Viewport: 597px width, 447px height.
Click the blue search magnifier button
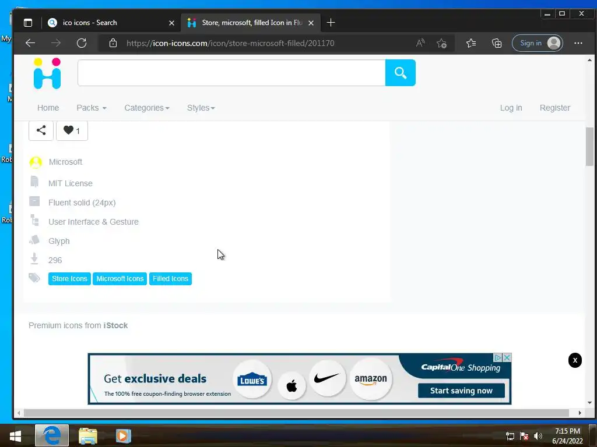coord(400,73)
